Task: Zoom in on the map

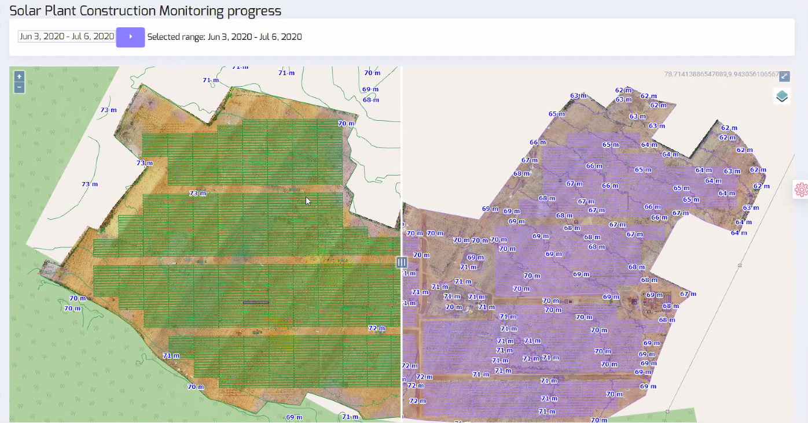Action: coord(19,76)
